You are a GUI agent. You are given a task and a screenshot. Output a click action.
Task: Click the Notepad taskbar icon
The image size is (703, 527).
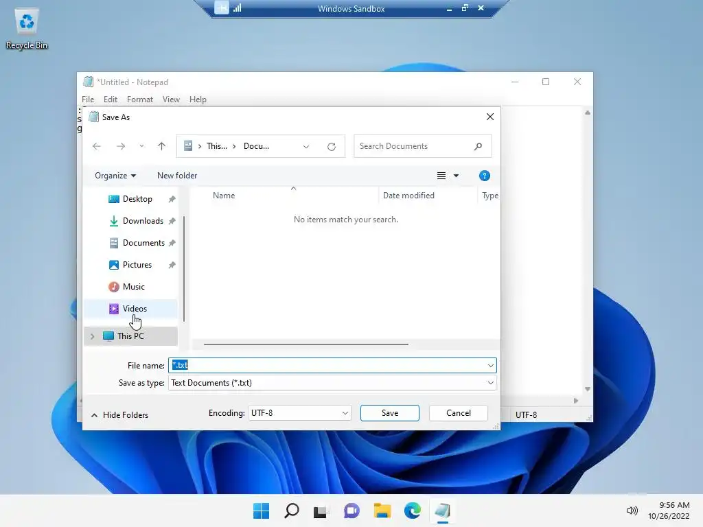[443, 511]
